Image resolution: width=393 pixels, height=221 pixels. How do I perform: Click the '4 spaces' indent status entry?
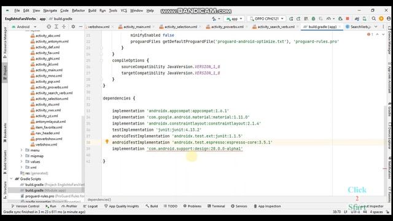(x=376, y=212)
